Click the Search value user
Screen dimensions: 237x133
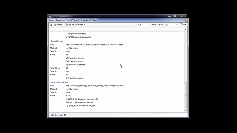click(67, 71)
